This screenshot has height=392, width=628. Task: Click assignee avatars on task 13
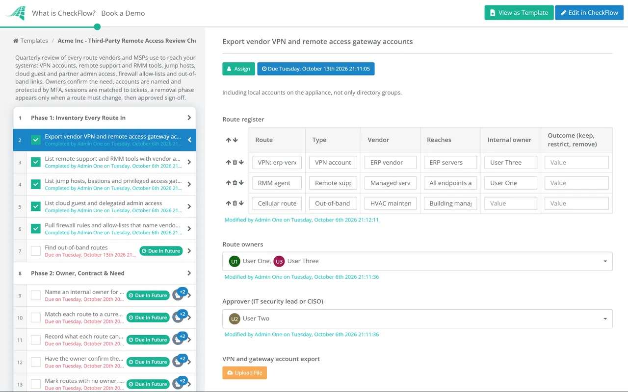point(180,383)
